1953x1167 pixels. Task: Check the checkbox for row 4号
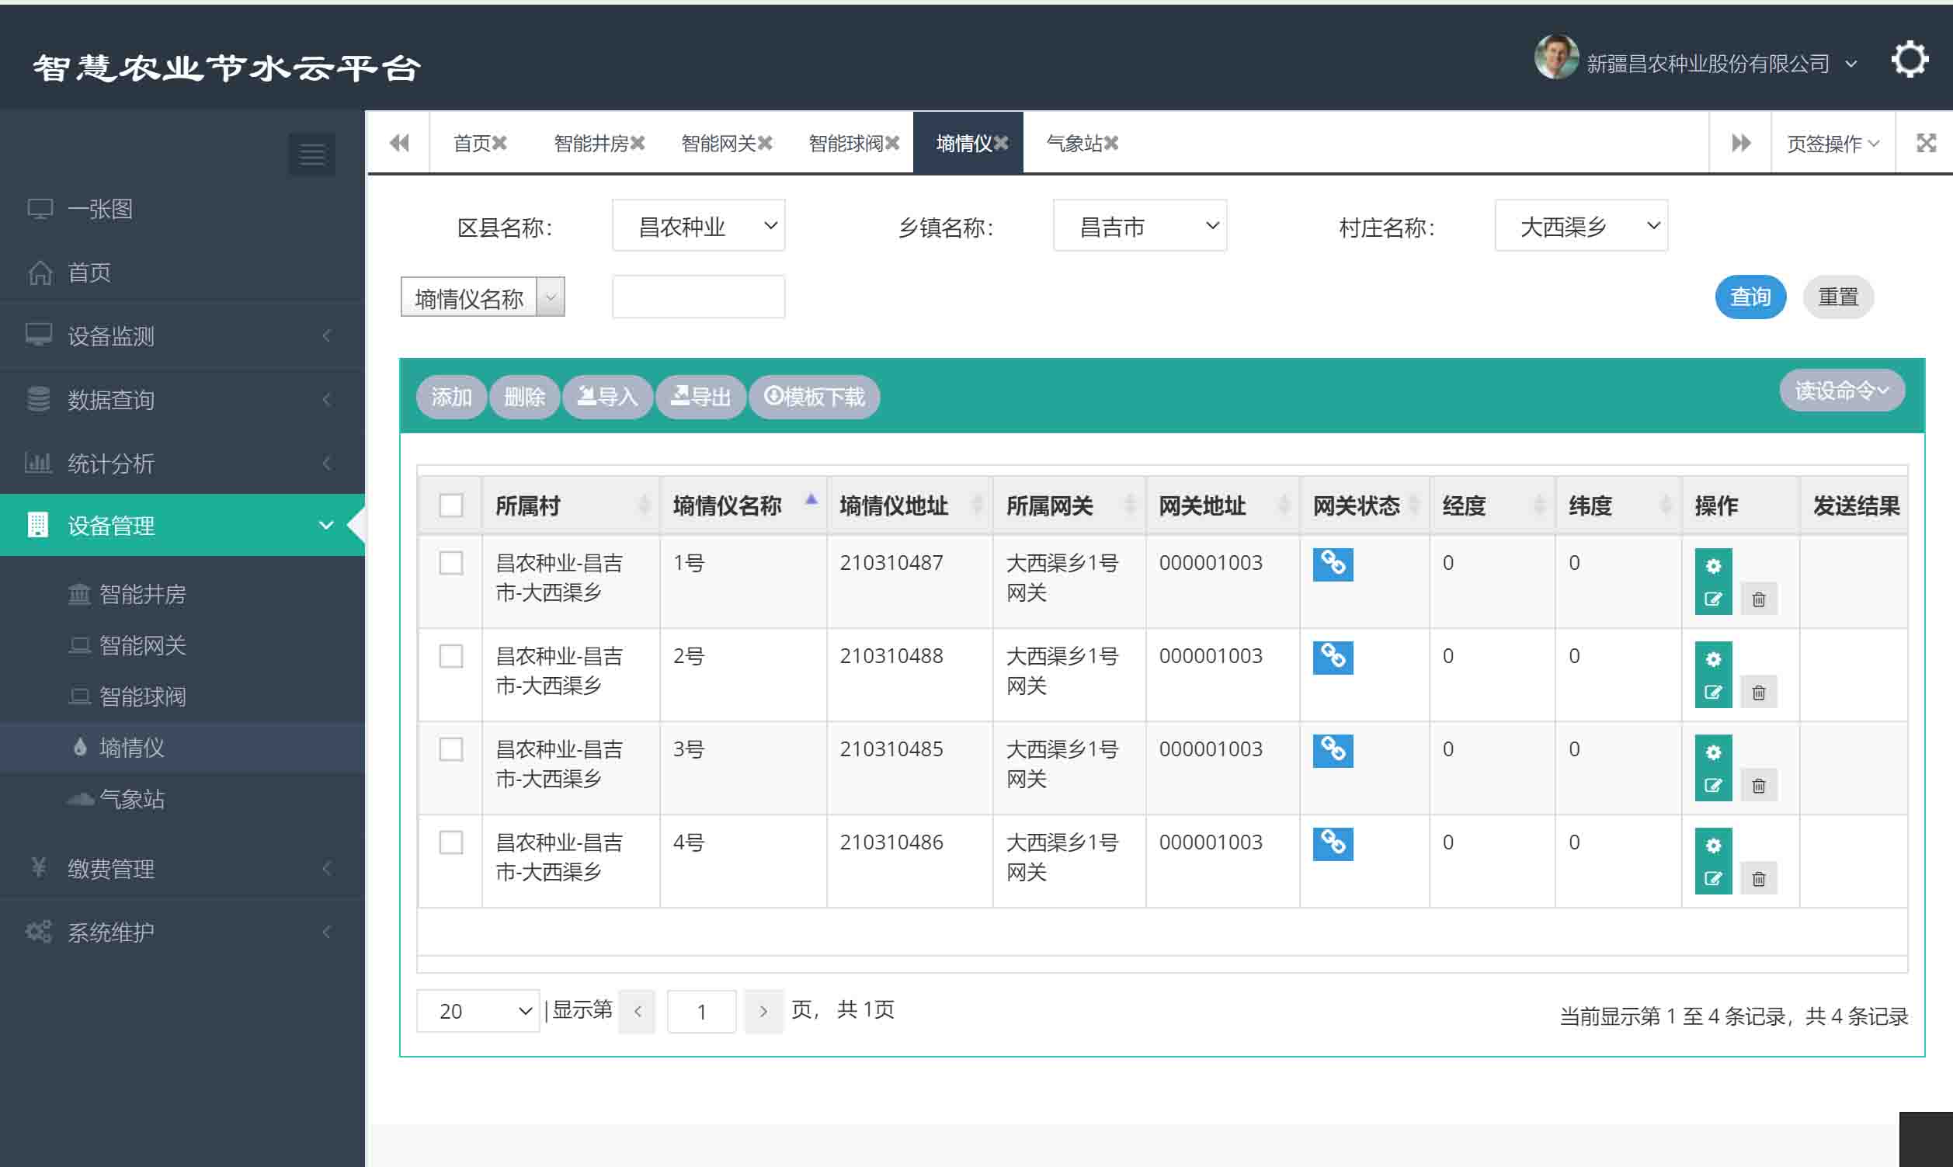pyautogui.click(x=450, y=842)
